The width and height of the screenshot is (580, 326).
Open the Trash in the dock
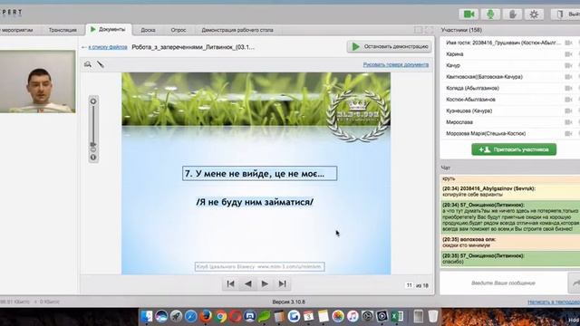click(432, 316)
